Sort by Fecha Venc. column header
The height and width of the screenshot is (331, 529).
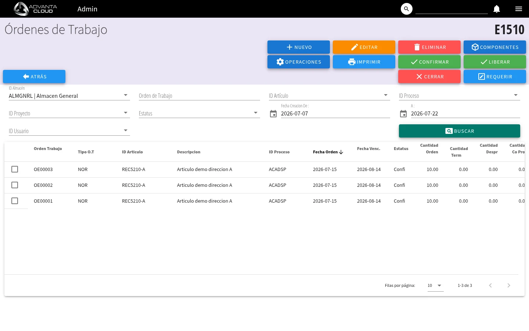(368, 149)
